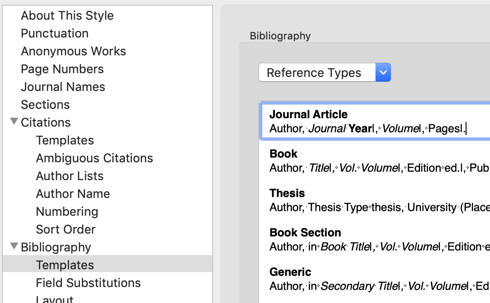Open About This Style section
Screen dimensions: 490x303
click(67, 15)
